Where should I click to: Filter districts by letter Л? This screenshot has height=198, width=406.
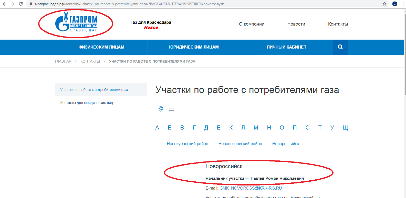click(x=243, y=127)
